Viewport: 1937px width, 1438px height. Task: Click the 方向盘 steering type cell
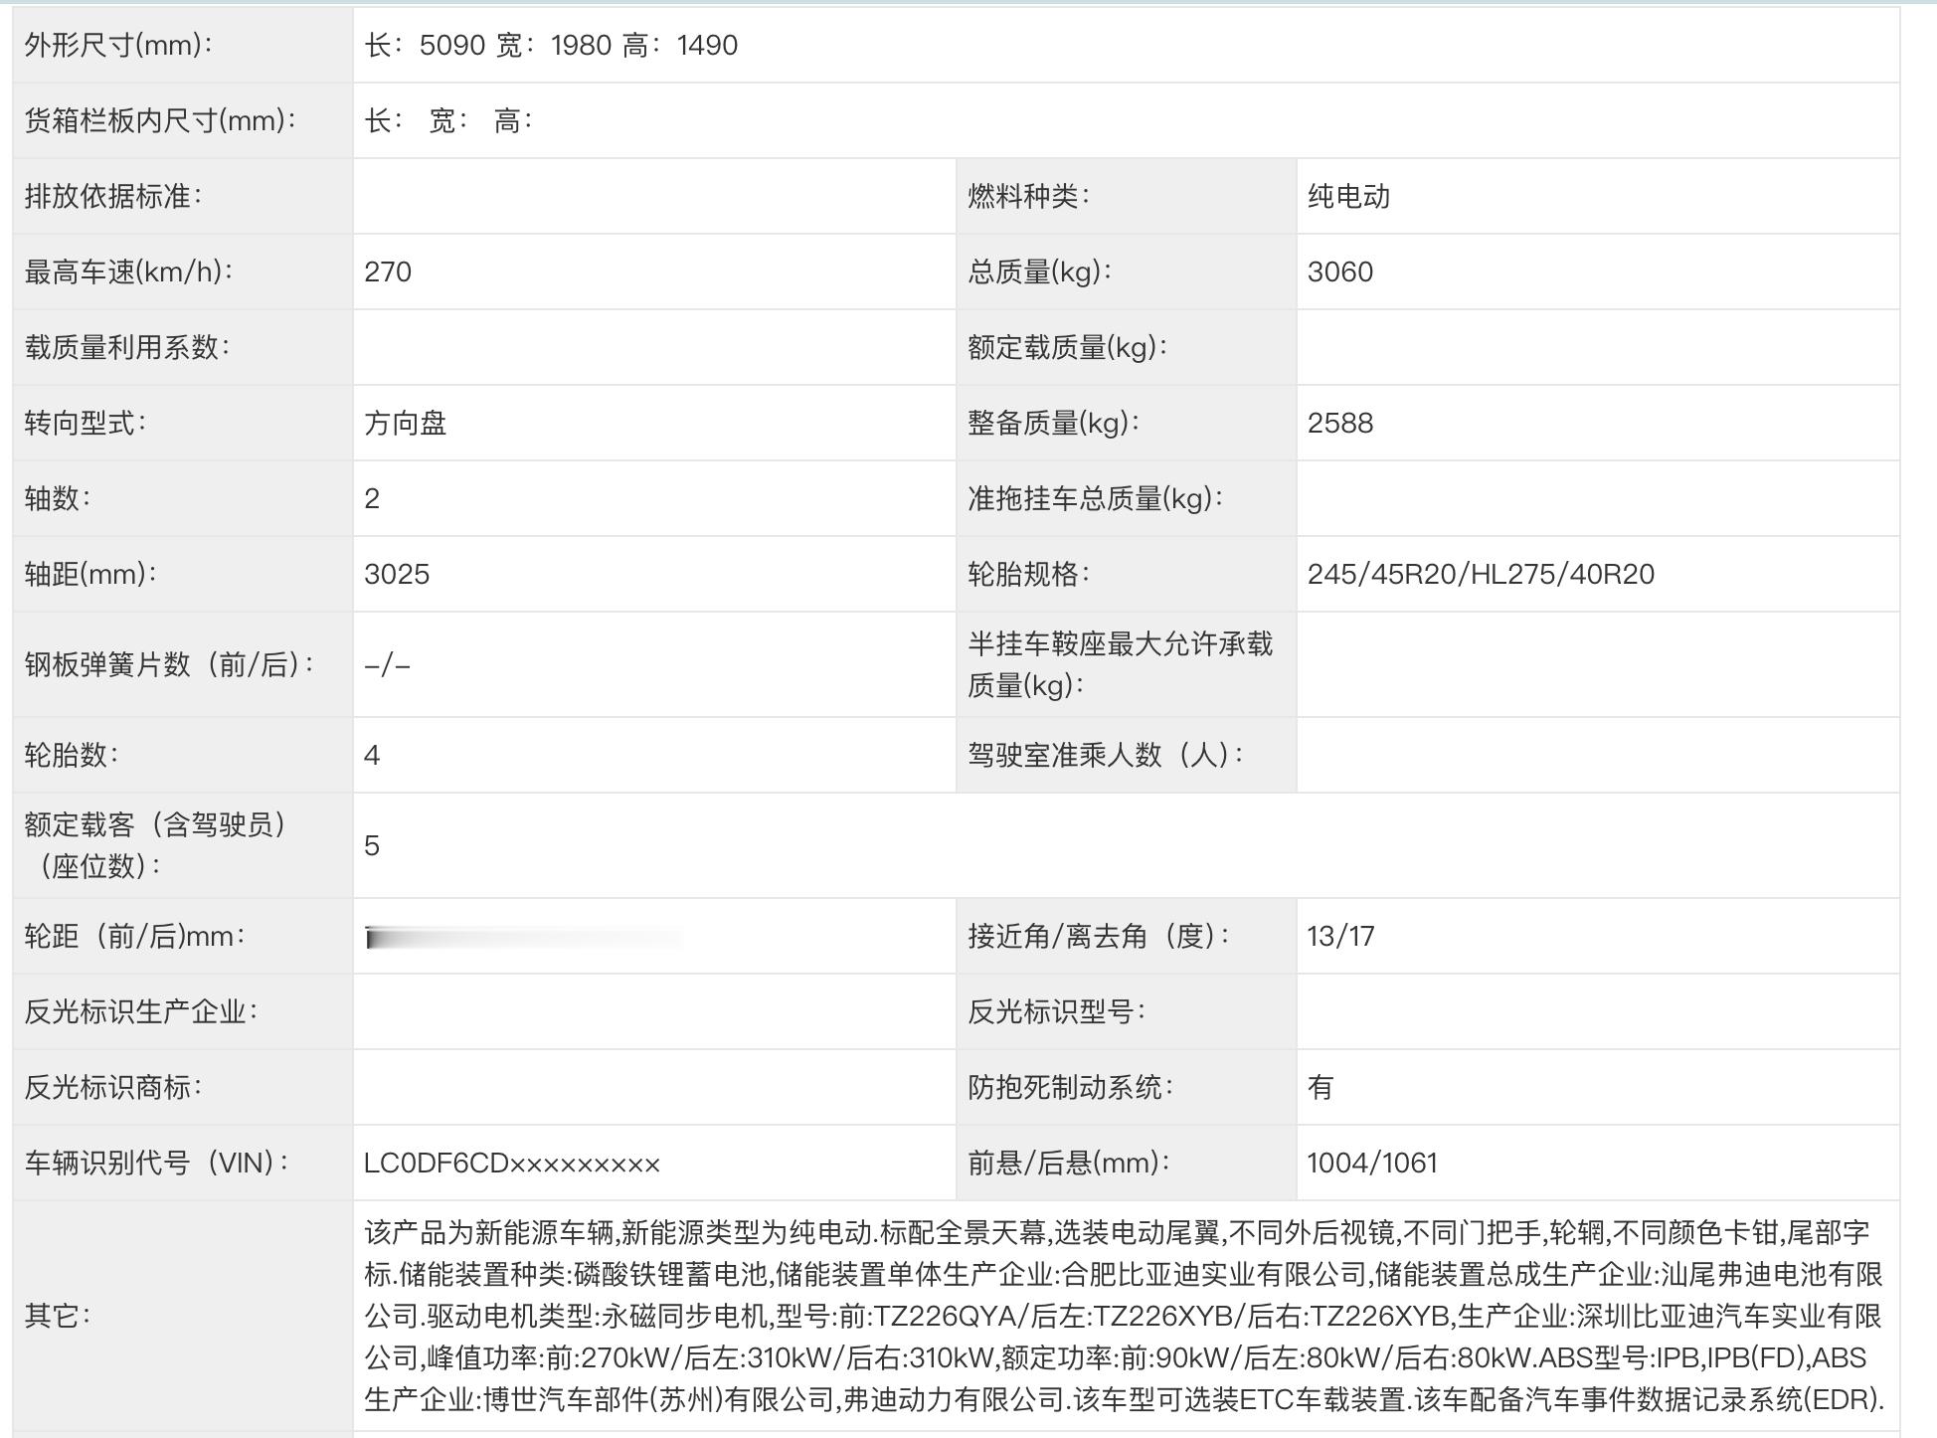tap(406, 424)
